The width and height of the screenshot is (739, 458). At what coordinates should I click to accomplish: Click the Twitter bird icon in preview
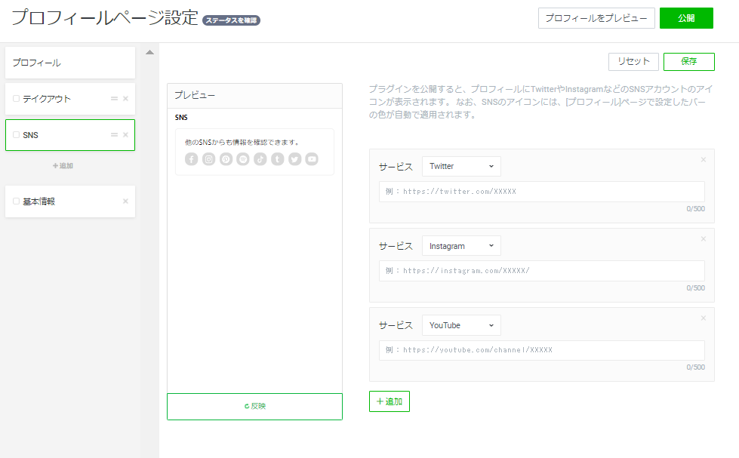[294, 159]
